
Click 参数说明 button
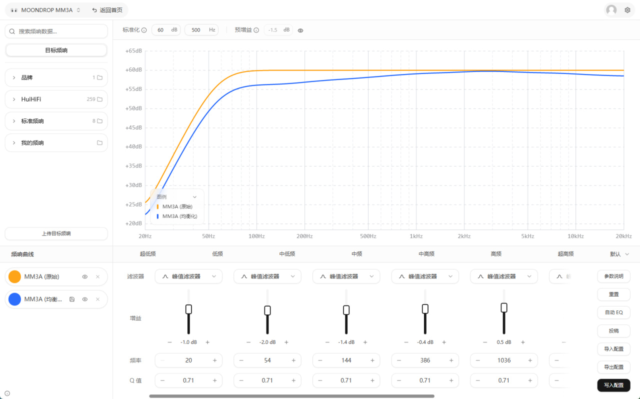coord(613,276)
